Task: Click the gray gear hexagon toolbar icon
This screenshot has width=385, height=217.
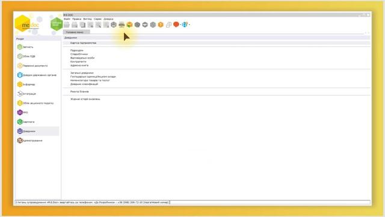Action: point(153,25)
